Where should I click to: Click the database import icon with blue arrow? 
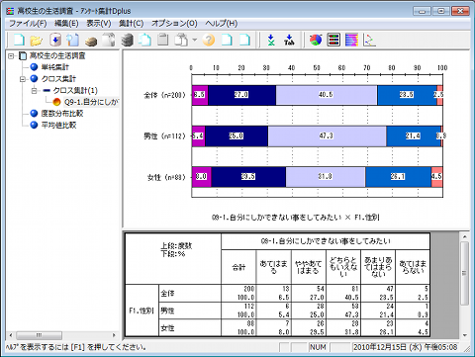pyautogui.click(x=55, y=40)
